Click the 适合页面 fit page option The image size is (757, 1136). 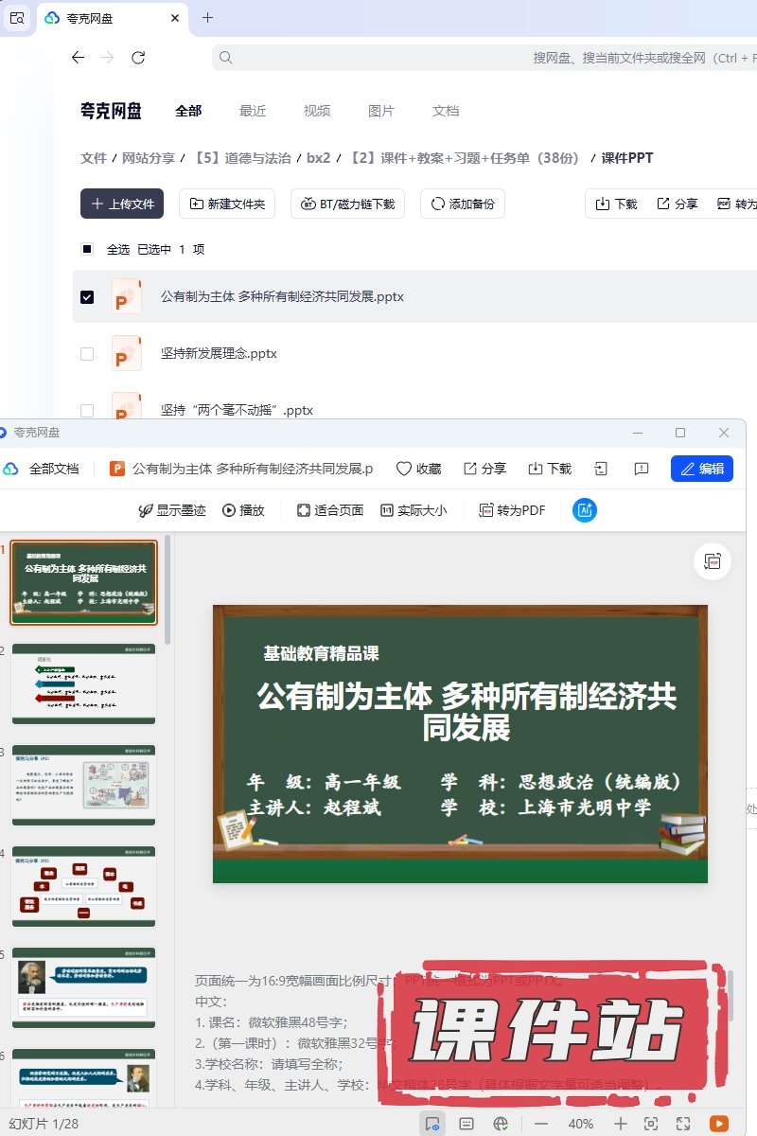tap(330, 510)
